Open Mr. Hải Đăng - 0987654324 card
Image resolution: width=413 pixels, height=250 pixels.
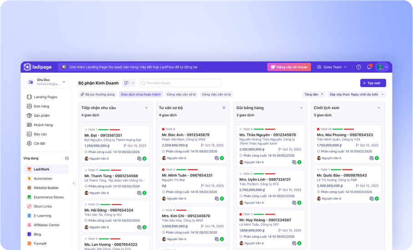click(116, 216)
